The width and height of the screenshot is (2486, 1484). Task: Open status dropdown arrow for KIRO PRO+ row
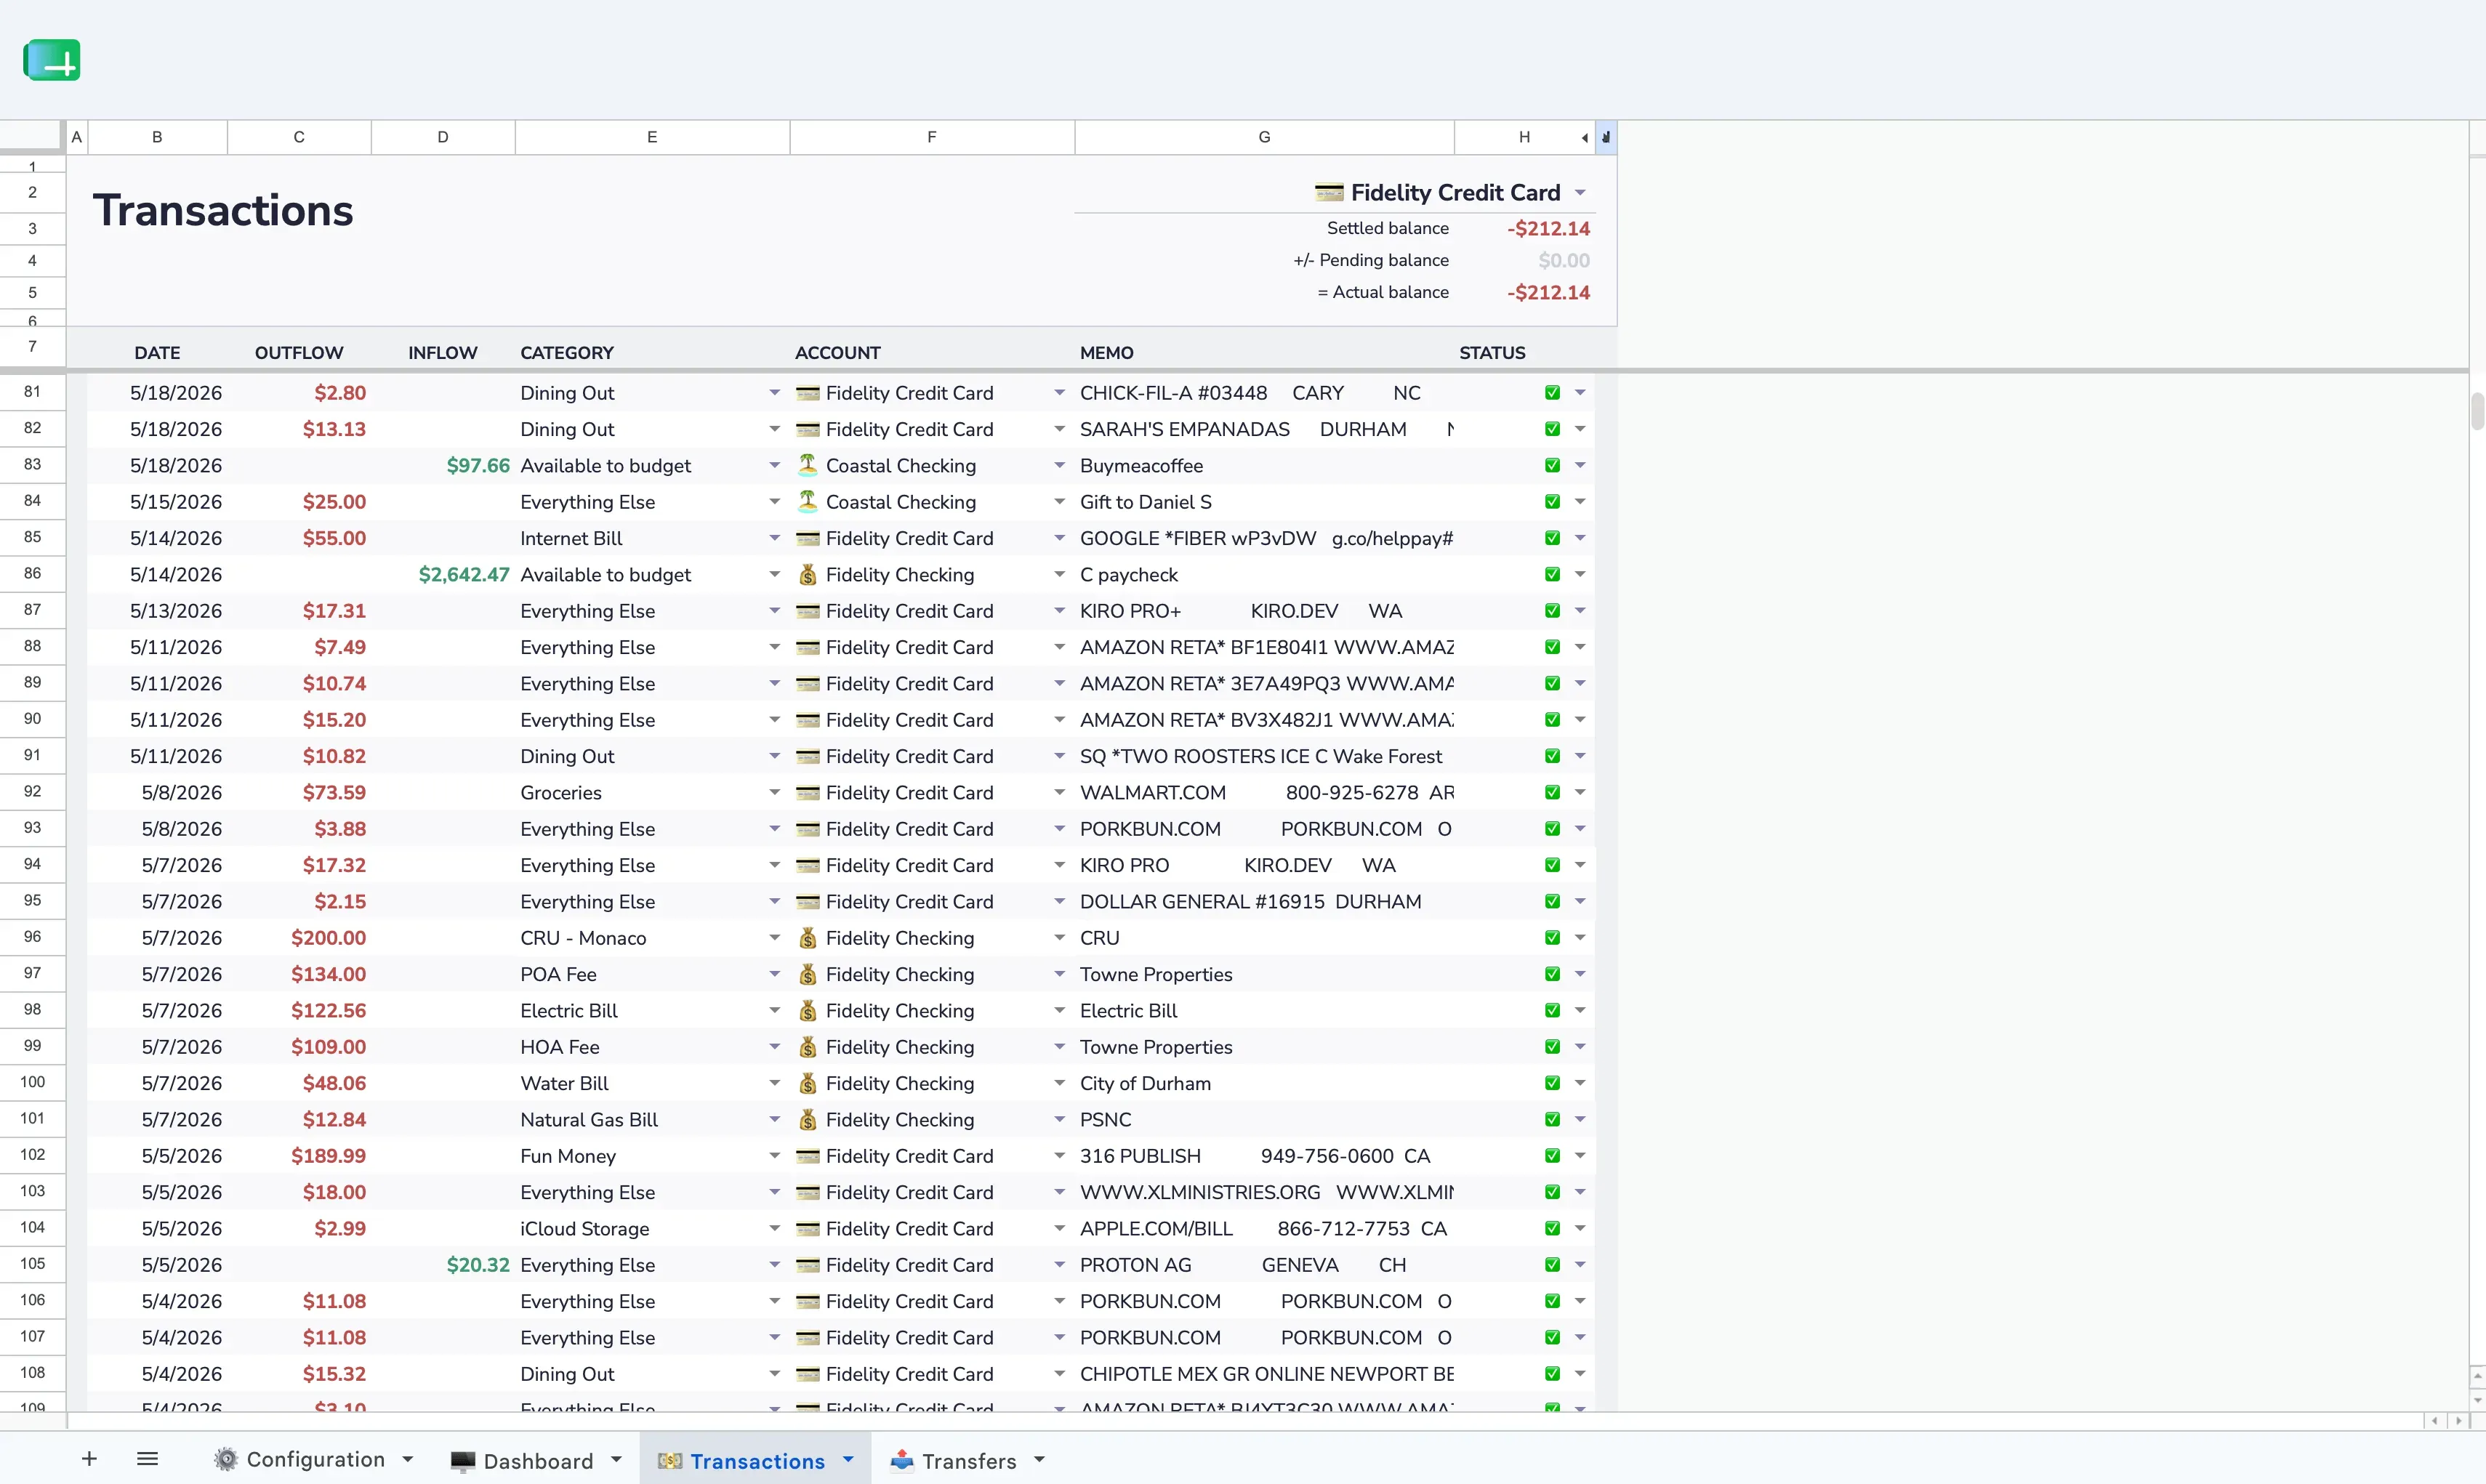click(x=1580, y=611)
